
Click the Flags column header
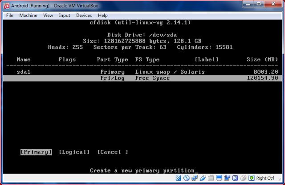(x=67, y=59)
